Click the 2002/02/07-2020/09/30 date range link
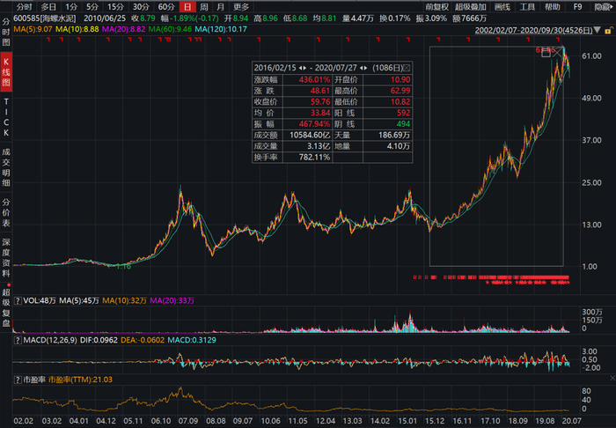Image resolution: width=616 pixels, height=428 pixels. [x=533, y=30]
